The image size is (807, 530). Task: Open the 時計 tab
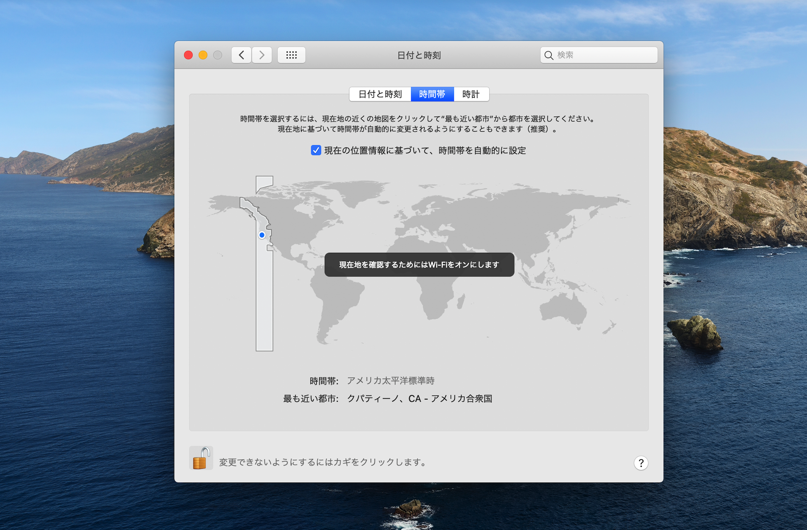pos(471,94)
